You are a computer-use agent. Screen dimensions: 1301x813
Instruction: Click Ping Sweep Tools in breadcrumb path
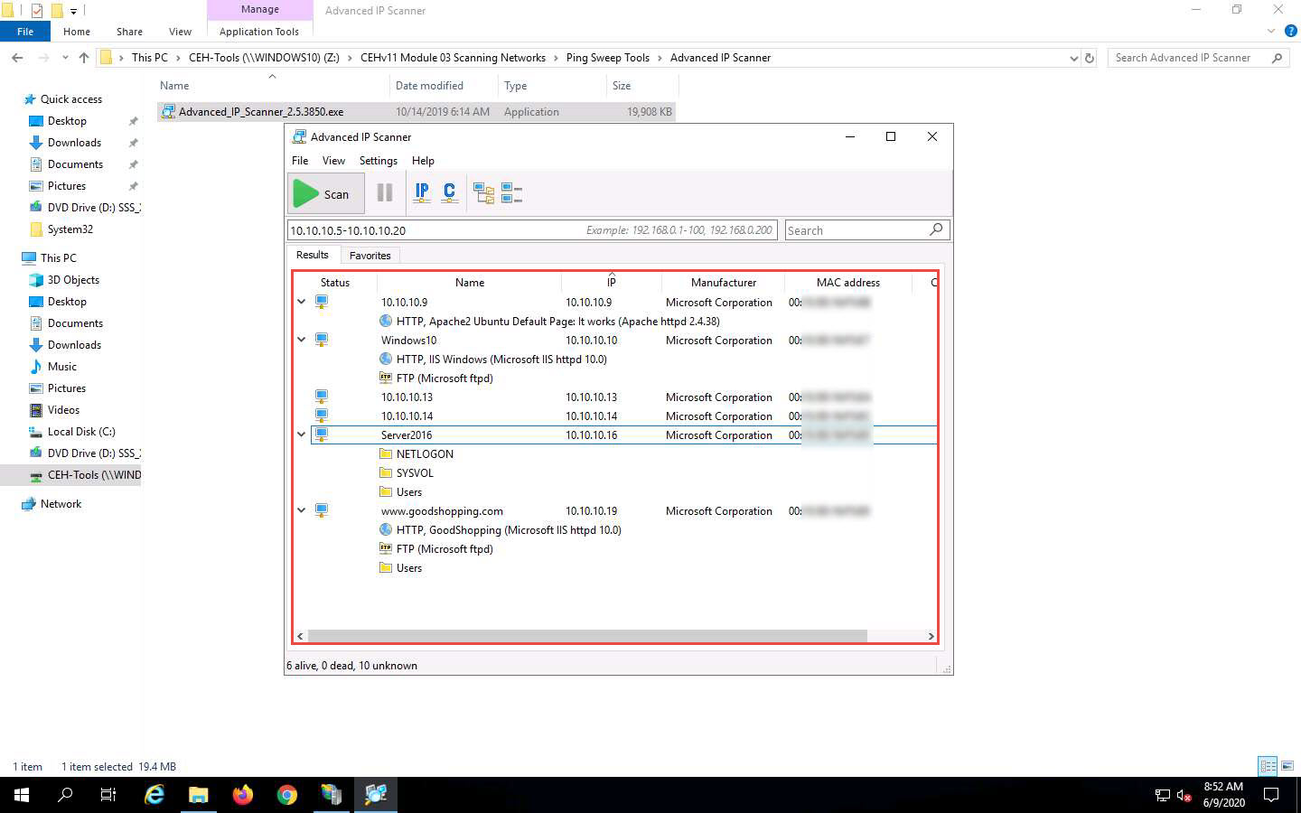click(x=607, y=58)
